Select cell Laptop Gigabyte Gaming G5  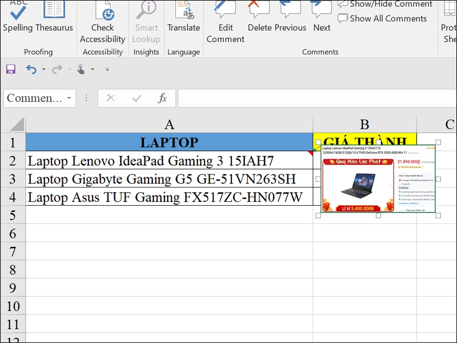[x=169, y=179]
